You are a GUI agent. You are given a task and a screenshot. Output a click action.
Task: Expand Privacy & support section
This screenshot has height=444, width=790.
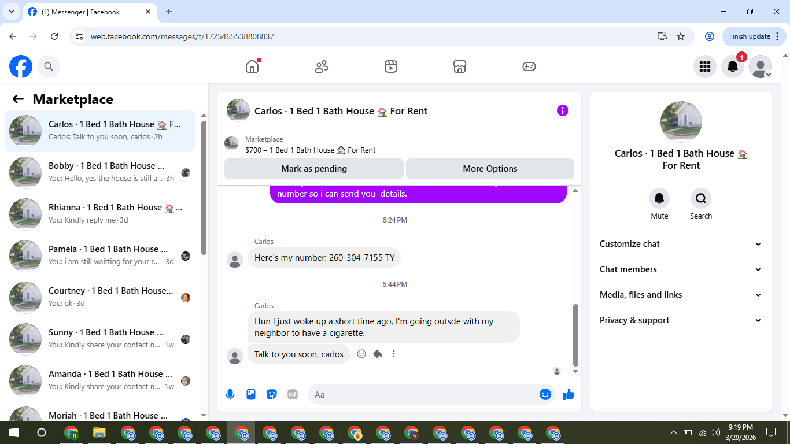coord(681,320)
